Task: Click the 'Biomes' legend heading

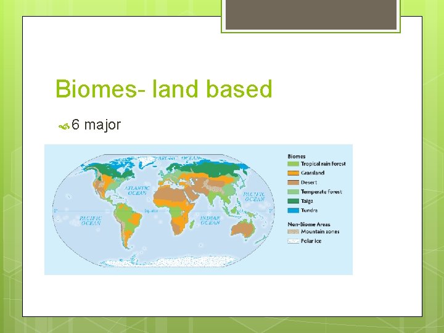Action: 297,156
